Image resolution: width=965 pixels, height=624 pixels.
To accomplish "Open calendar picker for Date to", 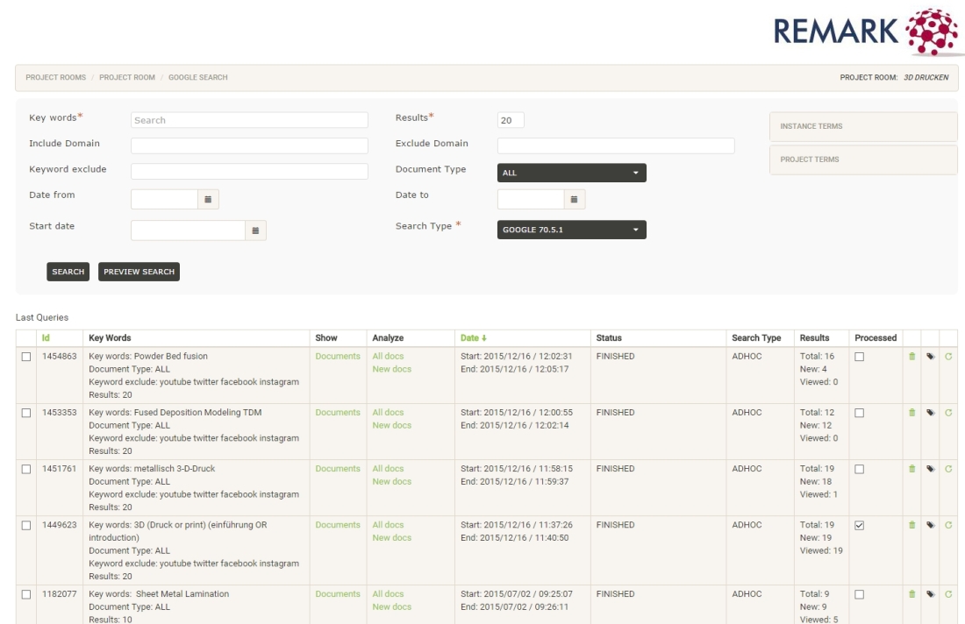I will click(x=574, y=199).
